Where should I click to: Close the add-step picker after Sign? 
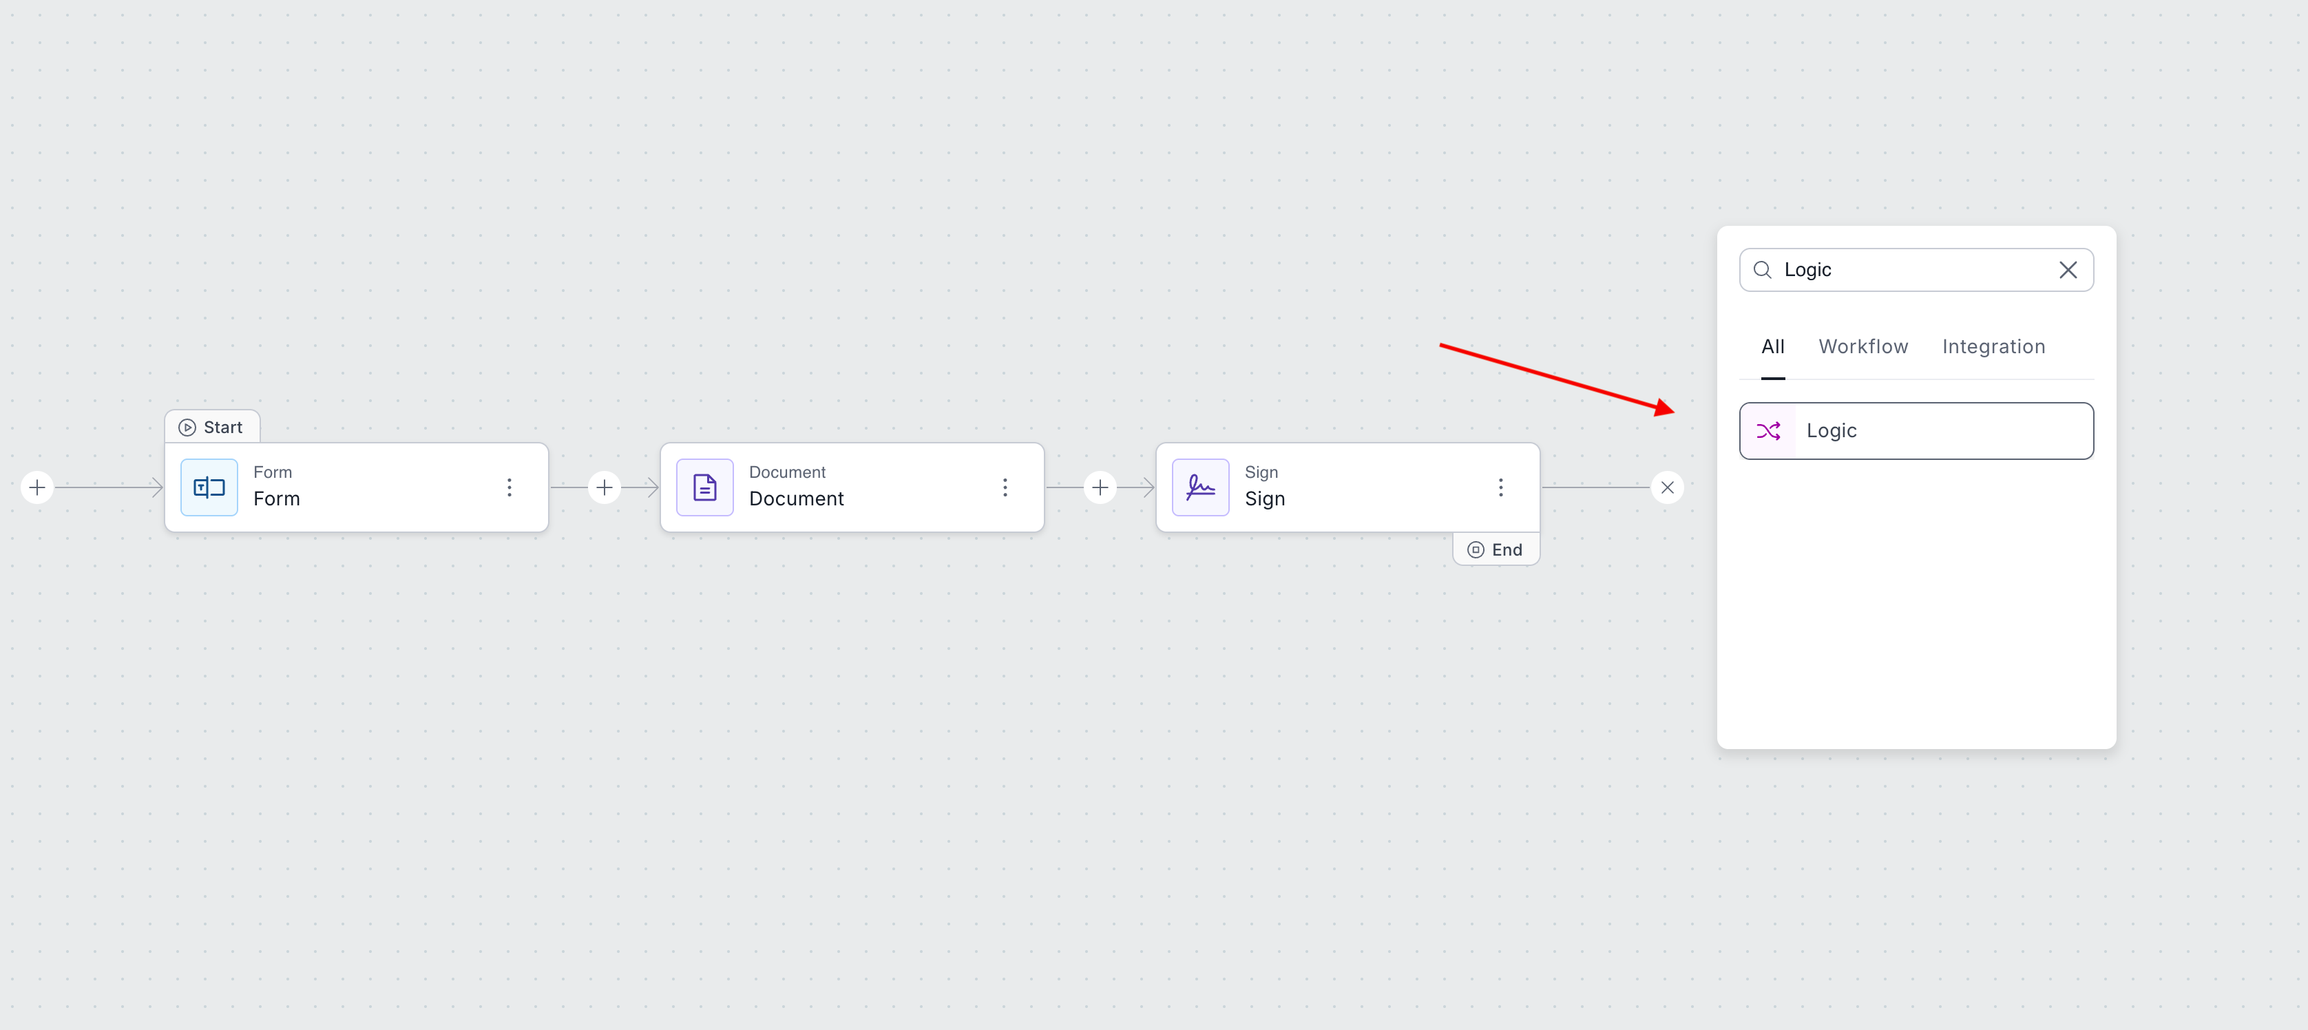[1668, 487]
